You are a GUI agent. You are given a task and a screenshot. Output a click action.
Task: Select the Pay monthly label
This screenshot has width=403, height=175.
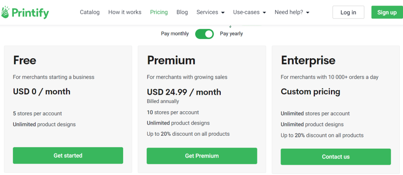point(175,34)
